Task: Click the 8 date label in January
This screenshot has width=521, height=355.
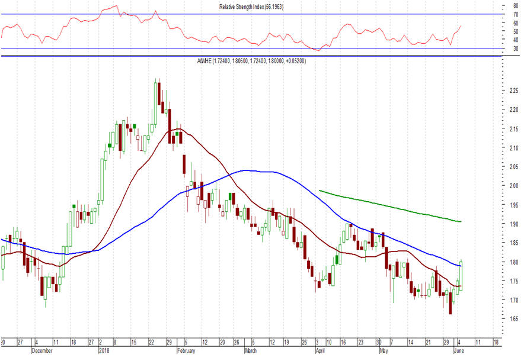Action: tap(115, 342)
